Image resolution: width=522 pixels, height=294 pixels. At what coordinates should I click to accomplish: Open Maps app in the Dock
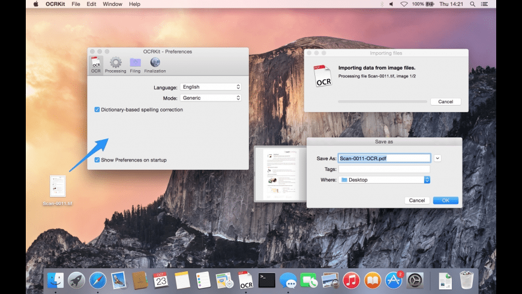(224, 280)
